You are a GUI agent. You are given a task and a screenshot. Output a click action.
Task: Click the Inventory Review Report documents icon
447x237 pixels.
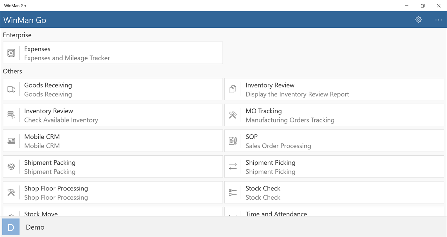coord(233,89)
